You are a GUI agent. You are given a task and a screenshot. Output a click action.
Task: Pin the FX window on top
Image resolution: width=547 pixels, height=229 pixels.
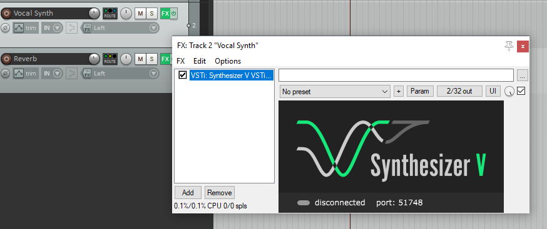[x=509, y=46]
